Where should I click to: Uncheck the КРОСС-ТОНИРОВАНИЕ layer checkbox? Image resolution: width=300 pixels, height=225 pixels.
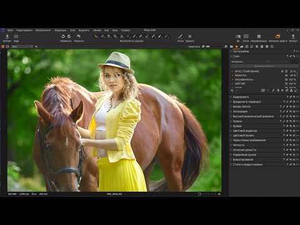[232, 71]
